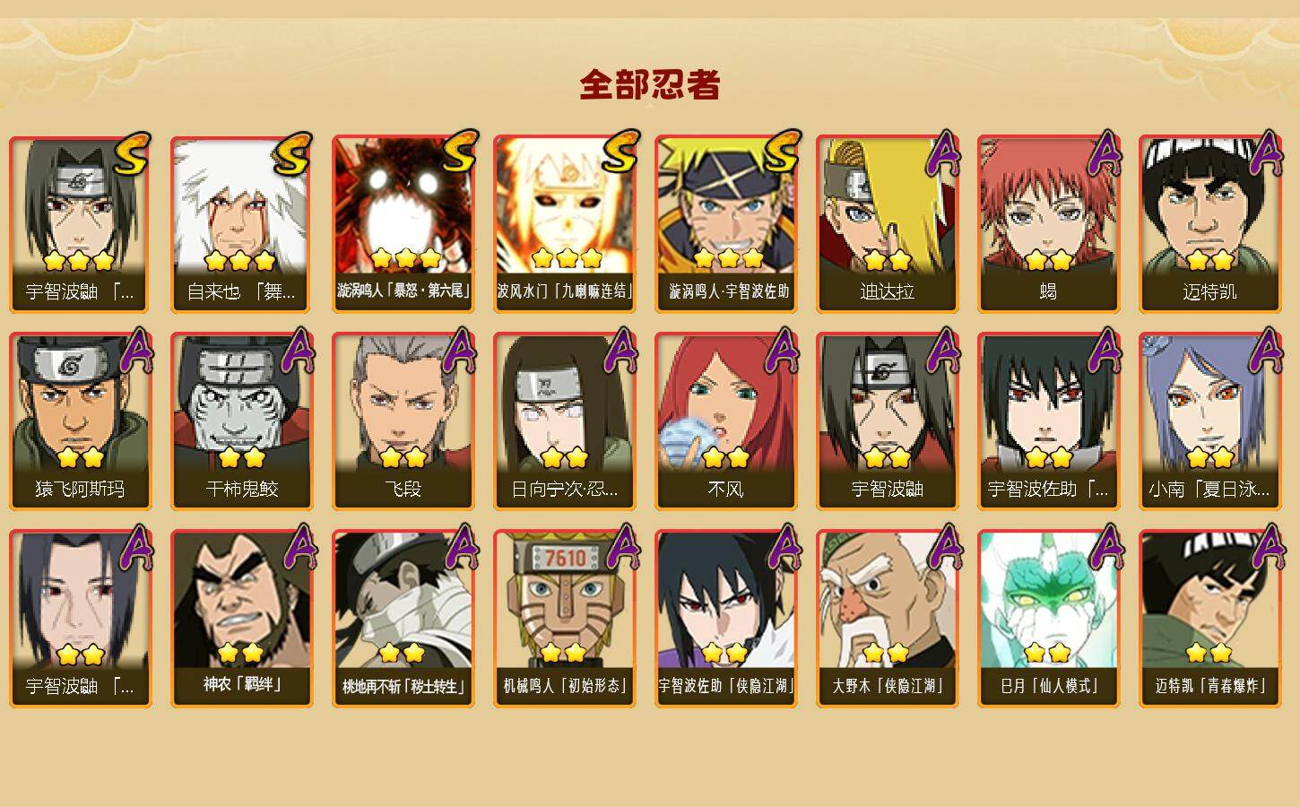Open the 飞段 ninja card
This screenshot has width=1300, height=807.
(403, 421)
